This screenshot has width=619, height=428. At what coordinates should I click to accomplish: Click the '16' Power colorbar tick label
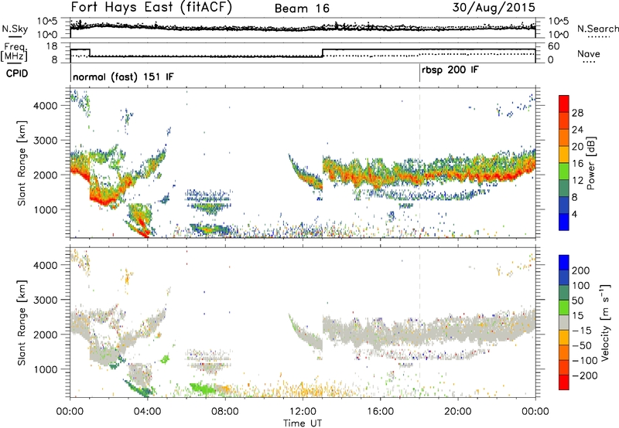tap(577, 164)
